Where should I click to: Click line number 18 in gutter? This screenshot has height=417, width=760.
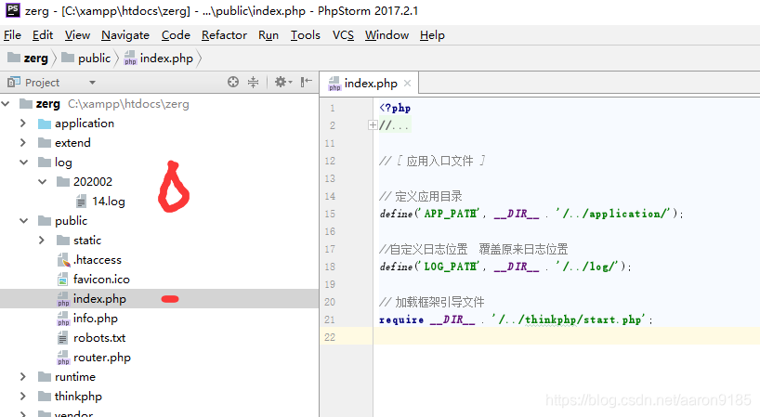pyautogui.click(x=330, y=267)
